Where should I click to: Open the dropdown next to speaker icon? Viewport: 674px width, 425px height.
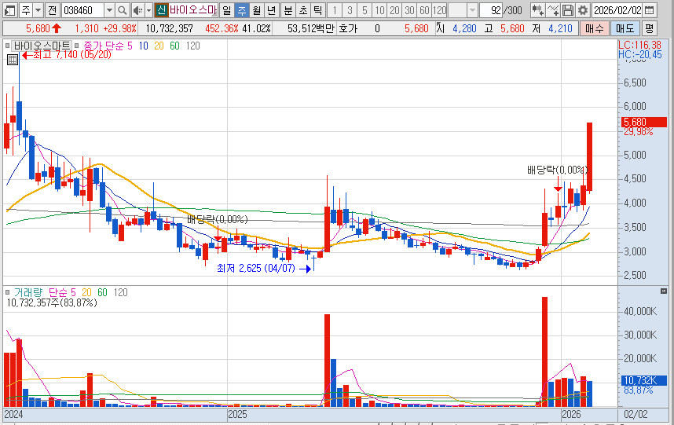148,10
